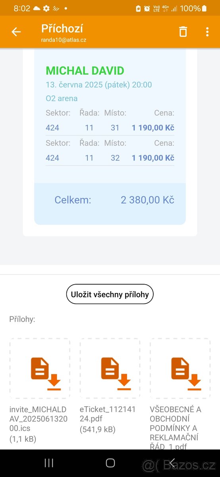Tap Android recent apps navigation icon

pyautogui.click(x=49, y=463)
